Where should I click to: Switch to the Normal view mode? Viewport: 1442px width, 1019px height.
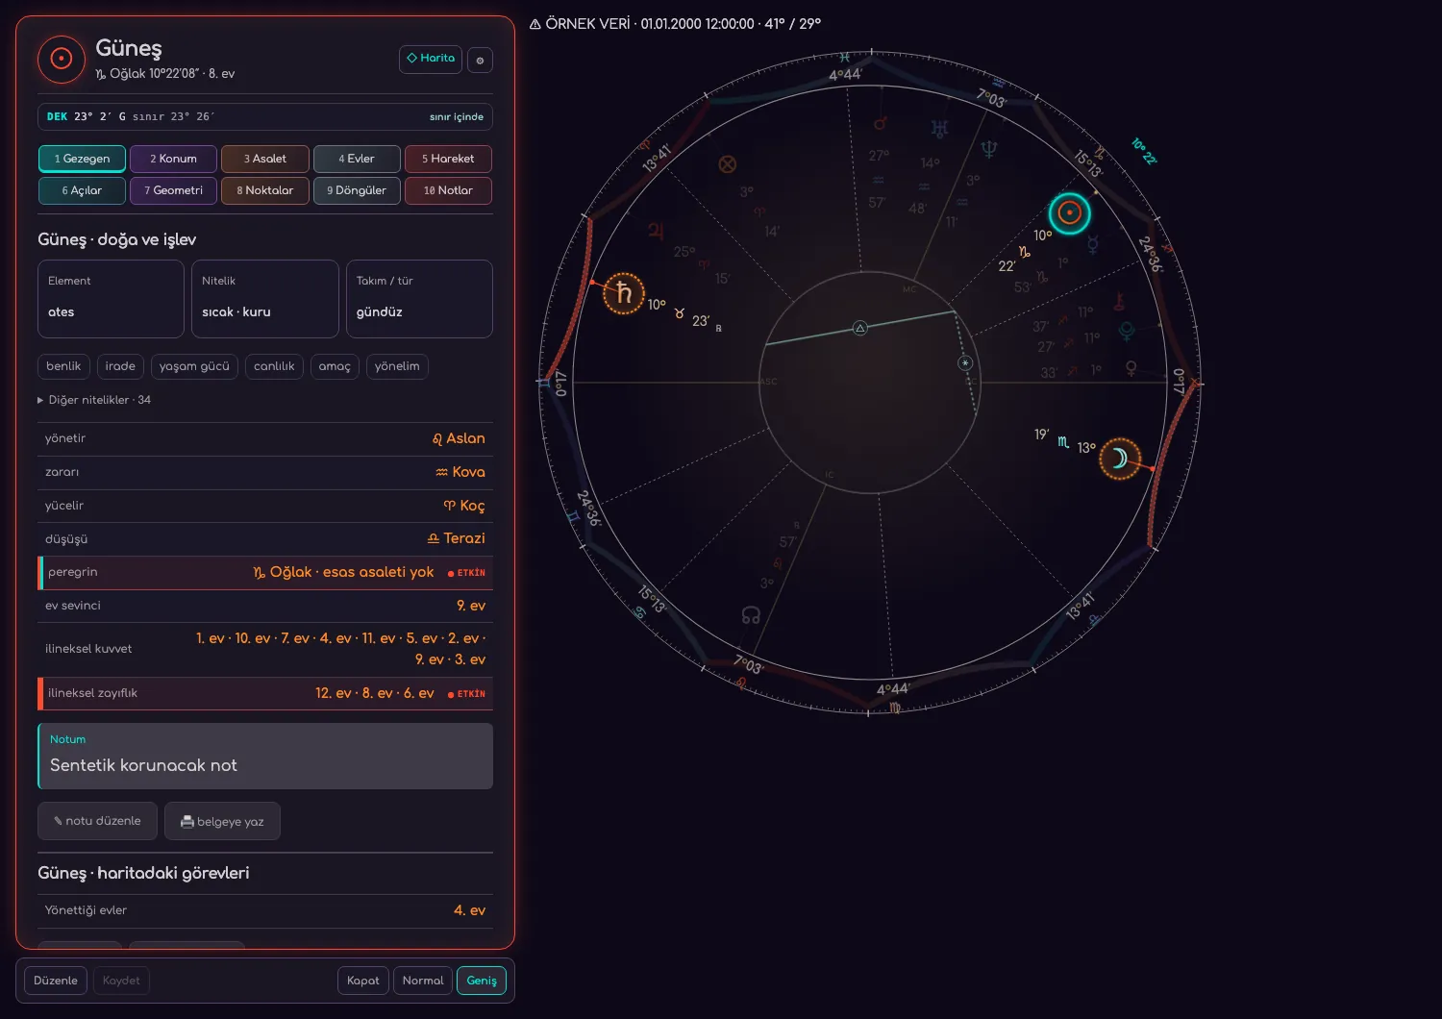(x=423, y=981)
